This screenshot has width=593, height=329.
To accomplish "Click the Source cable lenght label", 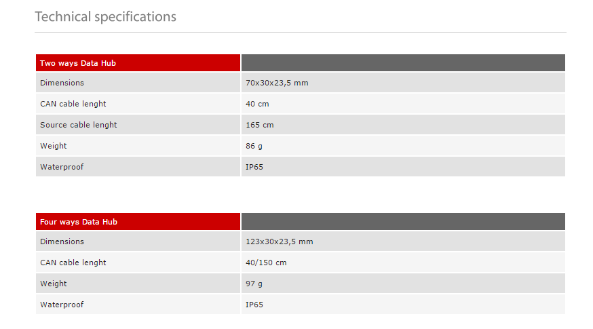I will [78, 125].
